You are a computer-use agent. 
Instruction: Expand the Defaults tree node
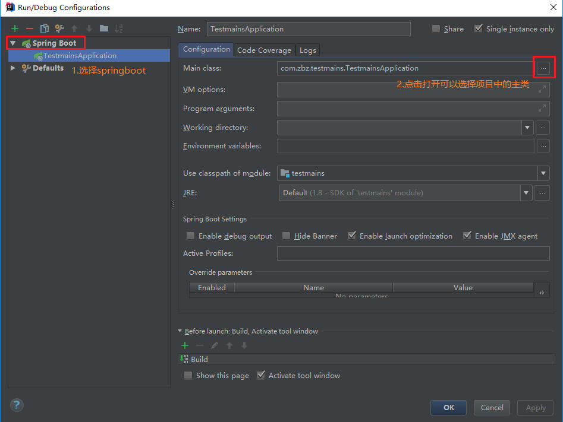(13, 68)
